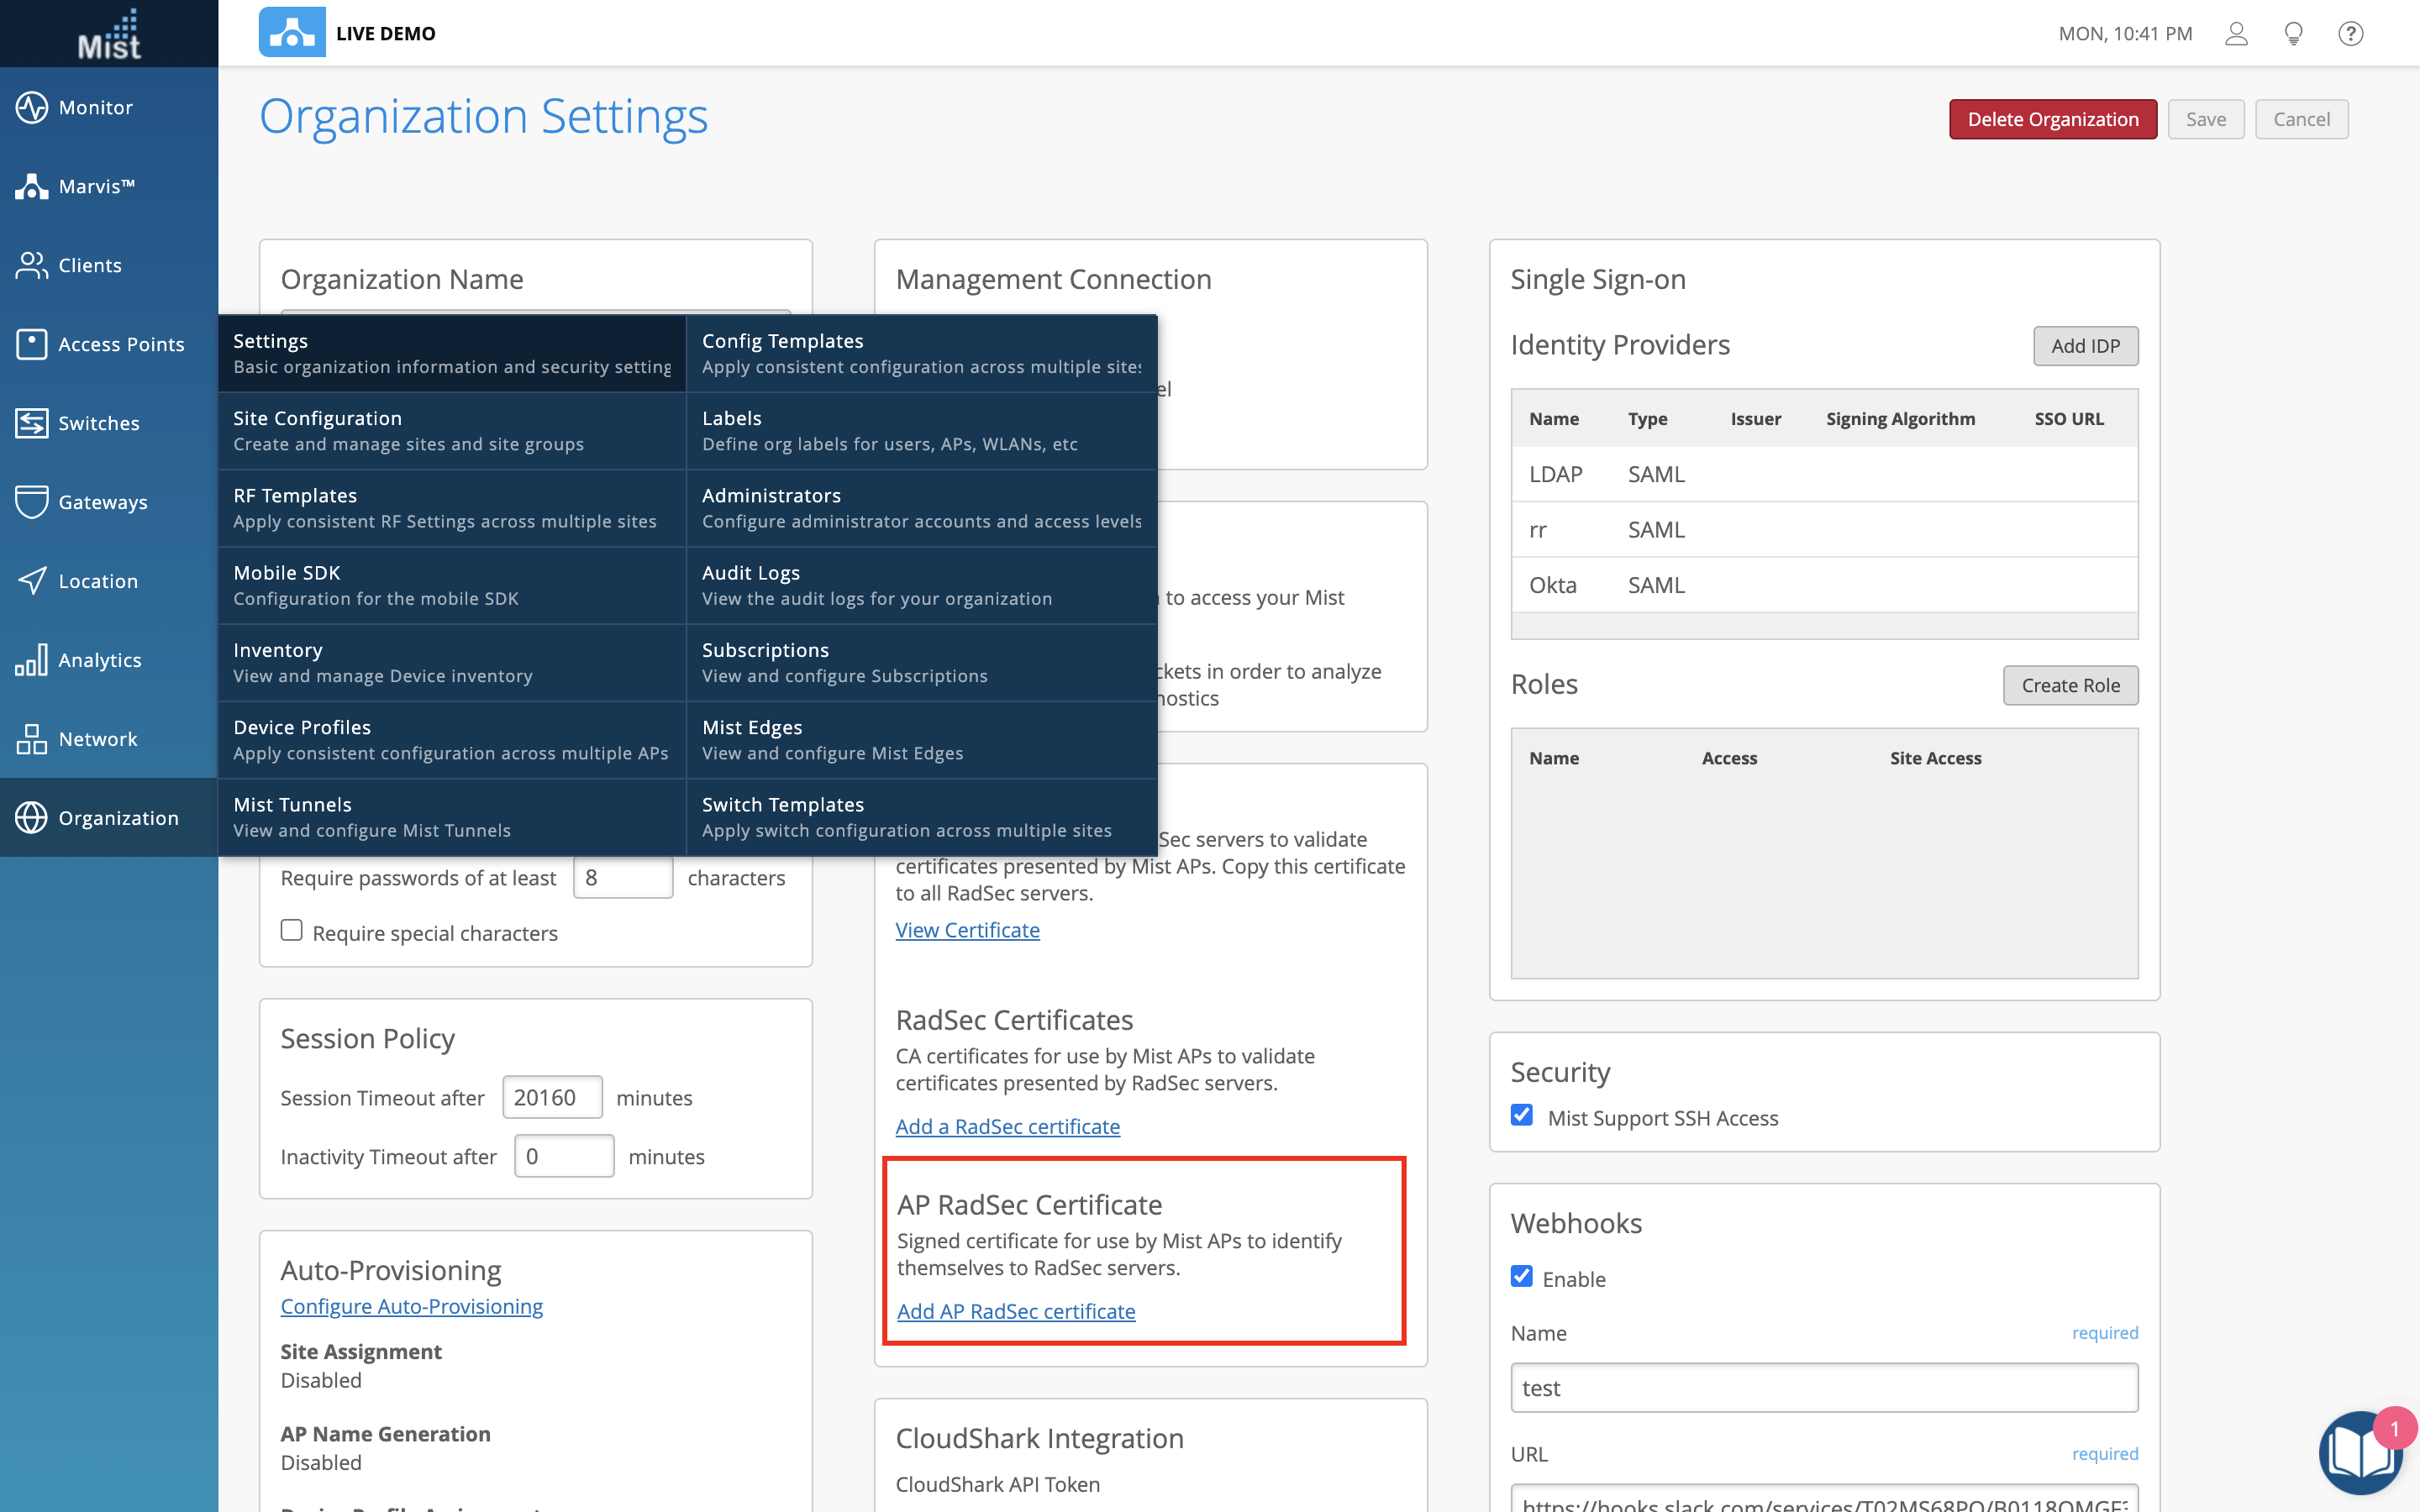The image size is (2420, 1512).
Task: Click the Clients people icon
Action: pyautogui.click(x=31, y=265)
